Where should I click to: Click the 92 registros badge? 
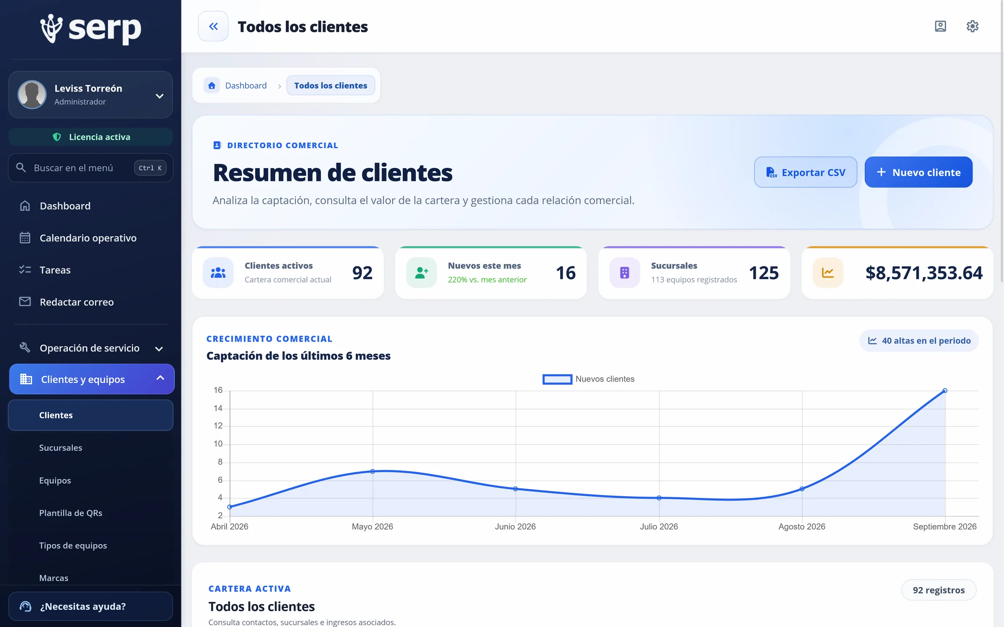pyautogui.click(x=939, y=590)
